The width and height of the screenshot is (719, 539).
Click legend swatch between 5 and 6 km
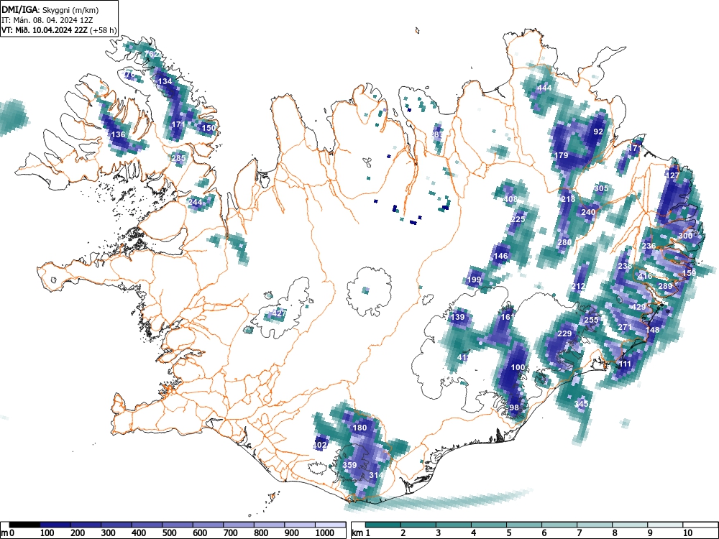(524, 525)
